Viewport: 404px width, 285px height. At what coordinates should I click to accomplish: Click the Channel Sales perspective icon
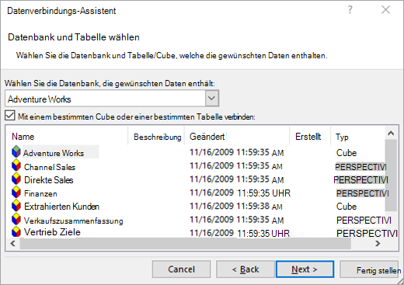click(x=16, y=165)
